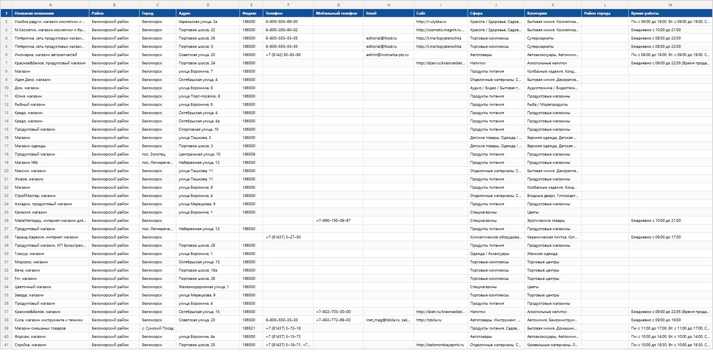Screen dimensions: 713x356
Task: Select category cell 'Эротические товары'
Action: [553, 221]
